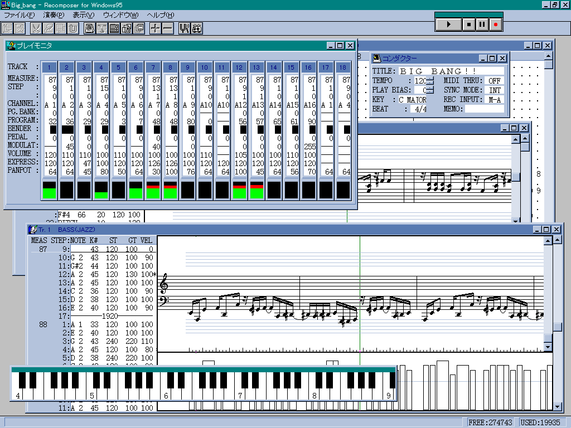Select track 18 header in Play Monitor
Viewport: 571px width, 428px height.
point(343,67)
